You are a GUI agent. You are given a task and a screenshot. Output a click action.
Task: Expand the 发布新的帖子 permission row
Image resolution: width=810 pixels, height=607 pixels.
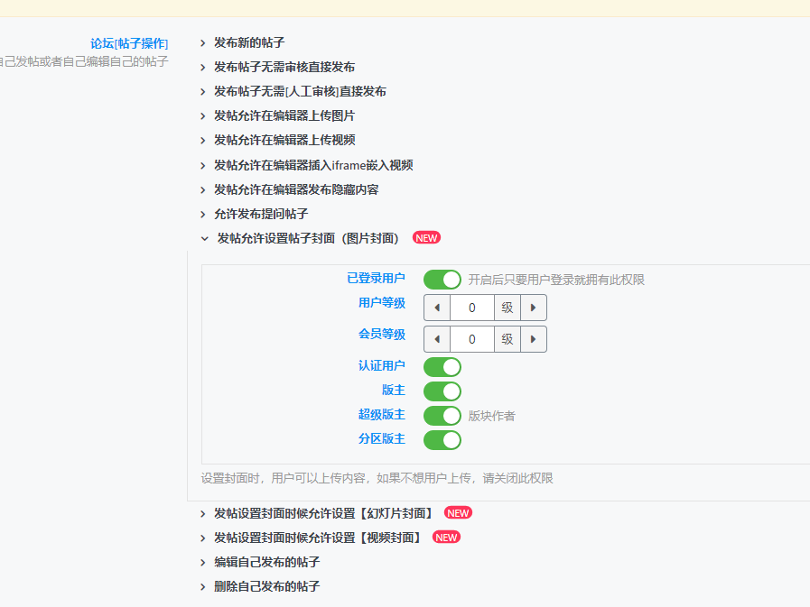(248, 42)
